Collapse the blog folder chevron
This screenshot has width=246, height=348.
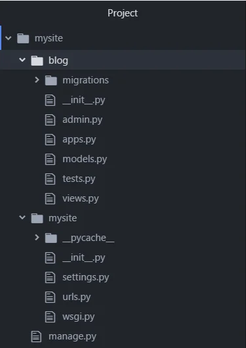click(x=22, y=60)
